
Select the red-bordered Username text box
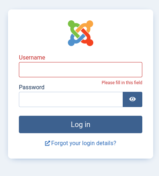(81, 70)
